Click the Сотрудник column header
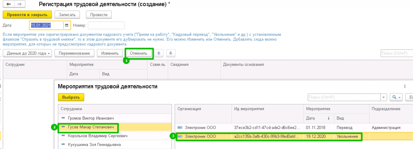 click(x=35, y=69)
